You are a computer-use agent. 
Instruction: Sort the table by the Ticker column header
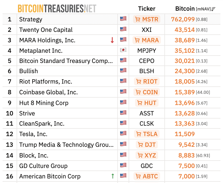pyautogui.click(x=147, y=9)
